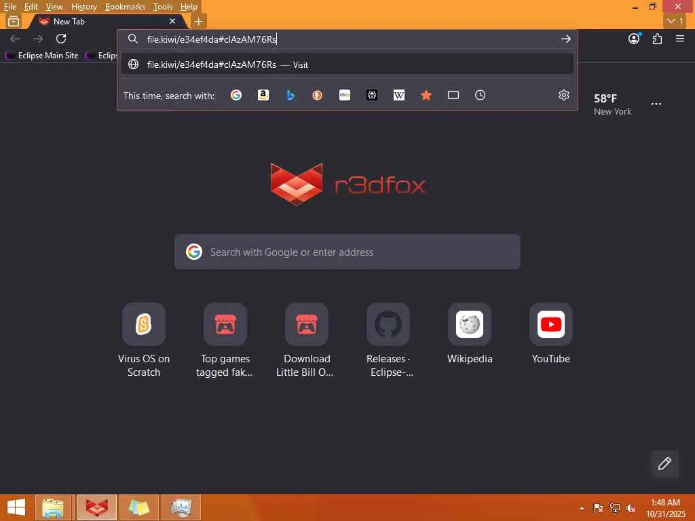Open the system monitor taskbar app

tap(181, 507)
